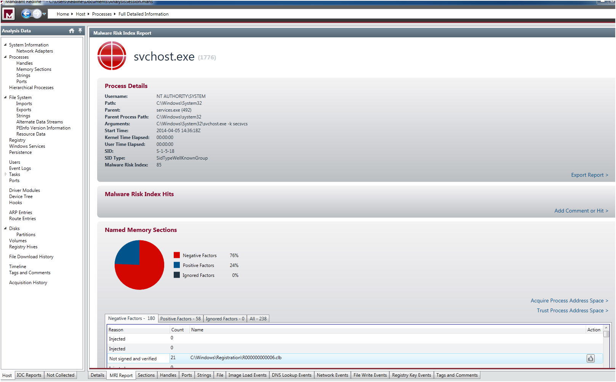616x382 pixels.
Task: Switch to the Positive Factors - 58 tab
Action: [180, 319]
